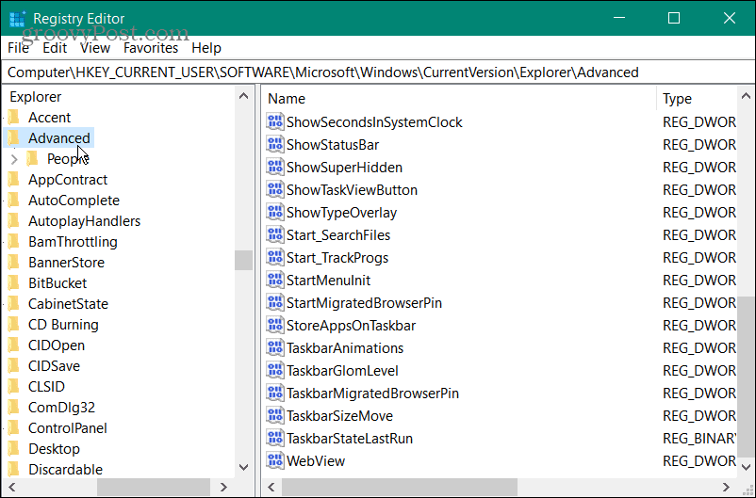Click the Registry Editor app icon in title bar

point(16,18)
